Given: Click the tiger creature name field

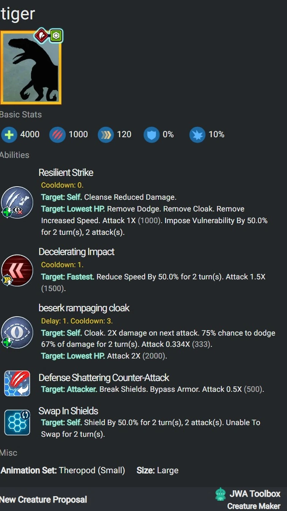Looking at the screenshot, I should pos(17,13).
